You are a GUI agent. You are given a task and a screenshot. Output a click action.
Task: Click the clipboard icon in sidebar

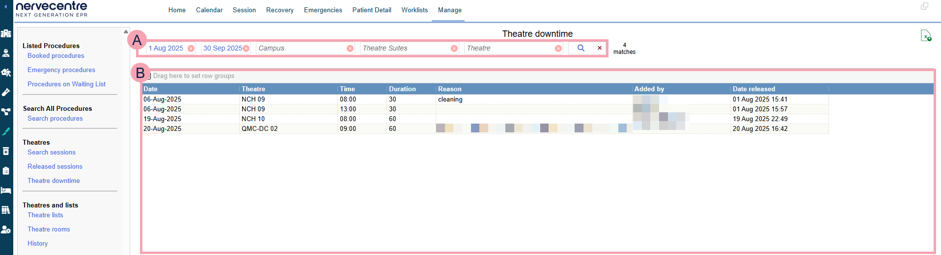[6, 171]
